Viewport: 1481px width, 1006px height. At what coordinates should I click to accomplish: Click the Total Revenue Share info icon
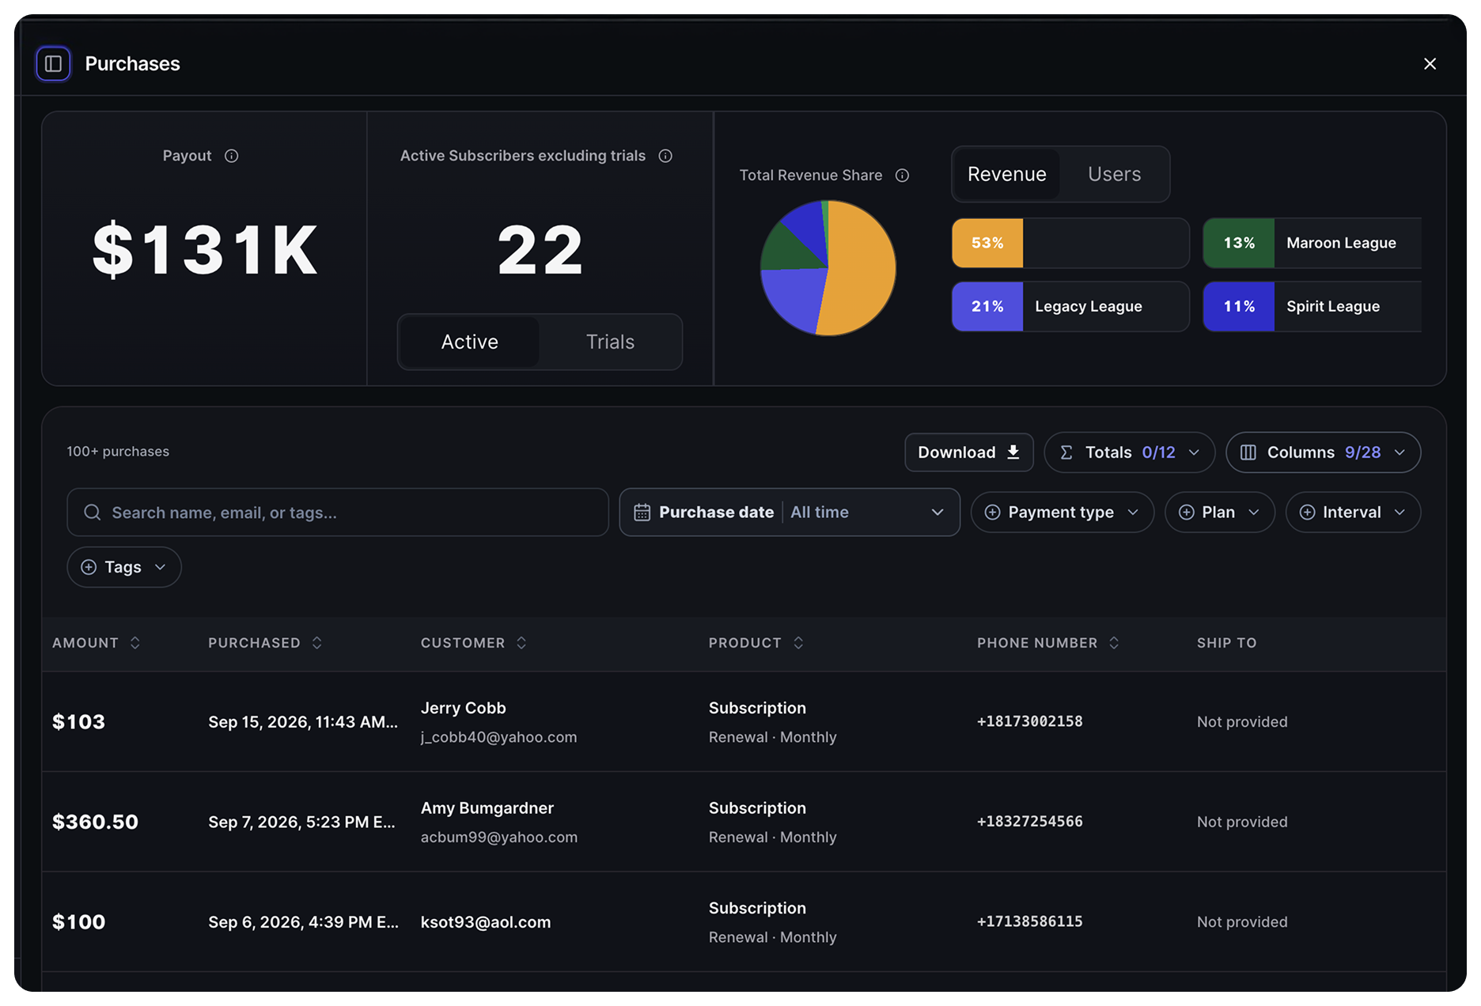click(902, 176)
